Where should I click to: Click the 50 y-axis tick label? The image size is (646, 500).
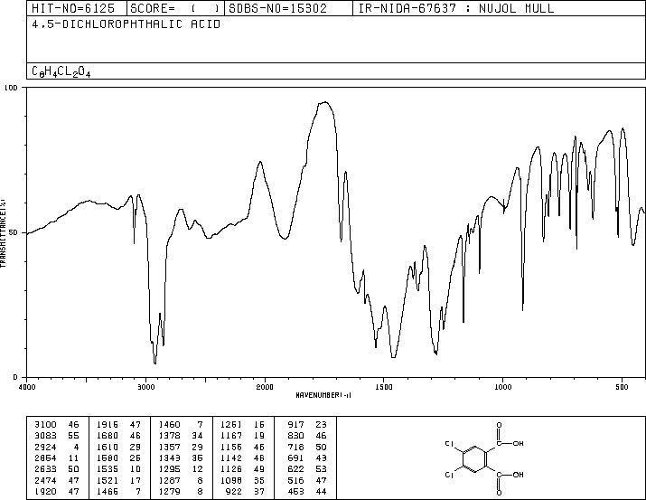(x=14, y=232)
